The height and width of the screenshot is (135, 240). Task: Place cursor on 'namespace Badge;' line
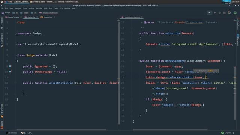pos(29,33)
